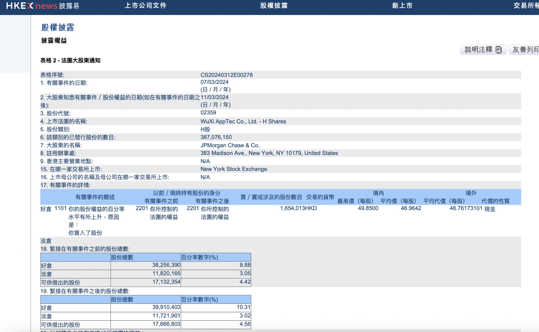This screenshot has height=332, width=539.
Task: Click the form serial number CS20240312E00278
Action: point(226,75)
